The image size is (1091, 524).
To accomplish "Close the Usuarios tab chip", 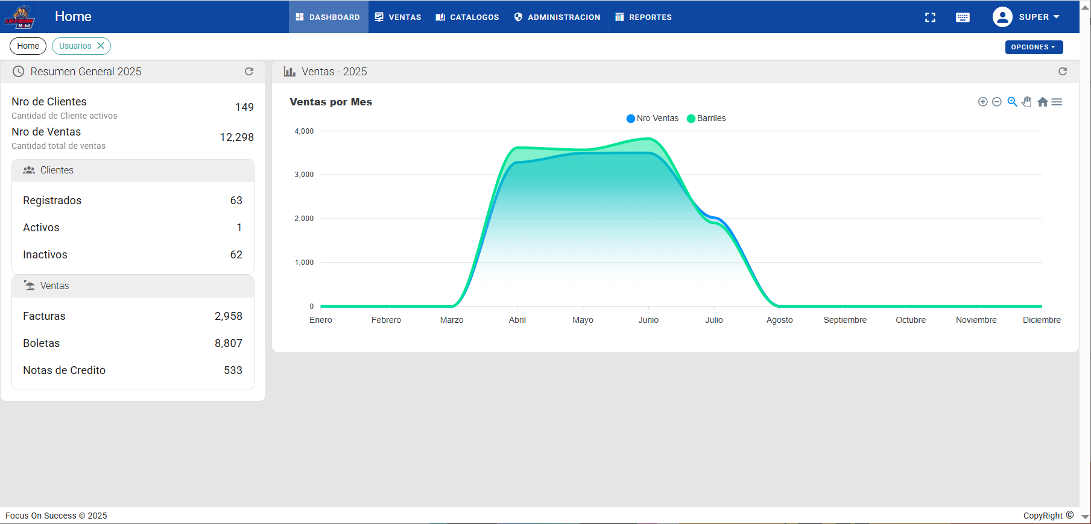I will 101,46.
